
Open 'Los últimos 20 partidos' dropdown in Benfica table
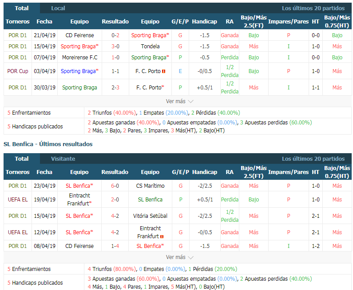[313, 159]
